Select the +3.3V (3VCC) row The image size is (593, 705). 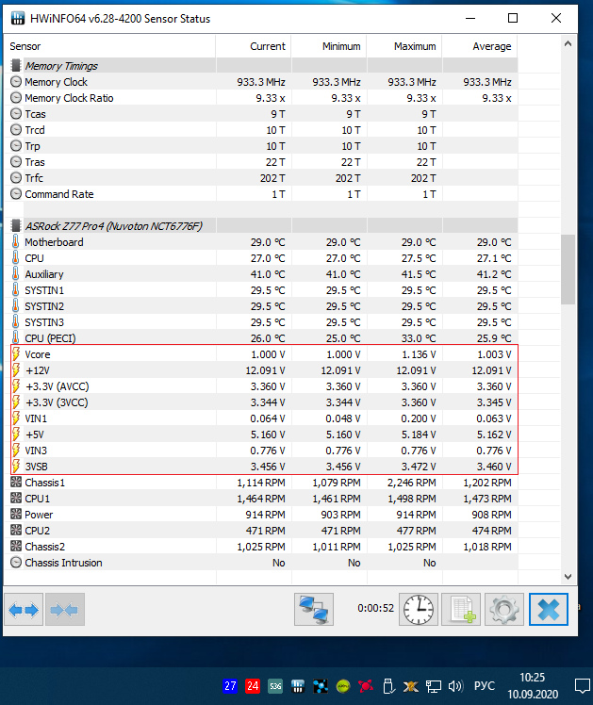pyautogui.click(x=261, y=402)
